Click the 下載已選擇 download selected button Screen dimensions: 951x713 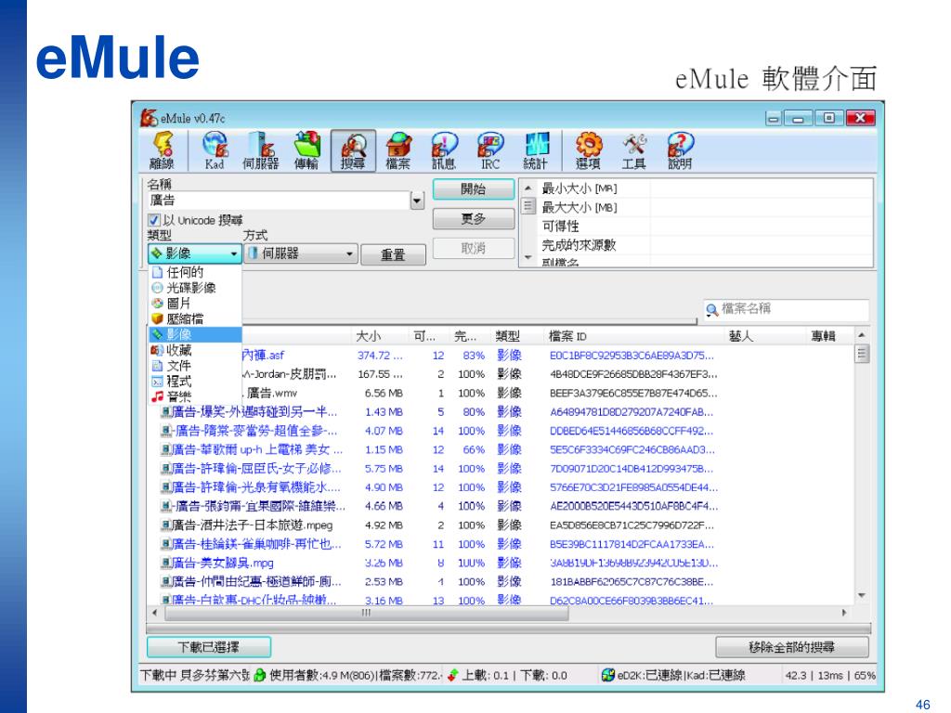click(x=209, y=647)
